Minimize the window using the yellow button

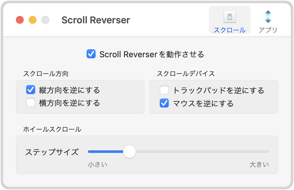coord(33,20)
